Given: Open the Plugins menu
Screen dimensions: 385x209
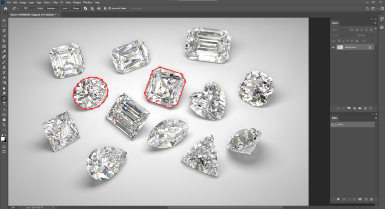Looking at the screenshot, I should (x=77, y=3).
